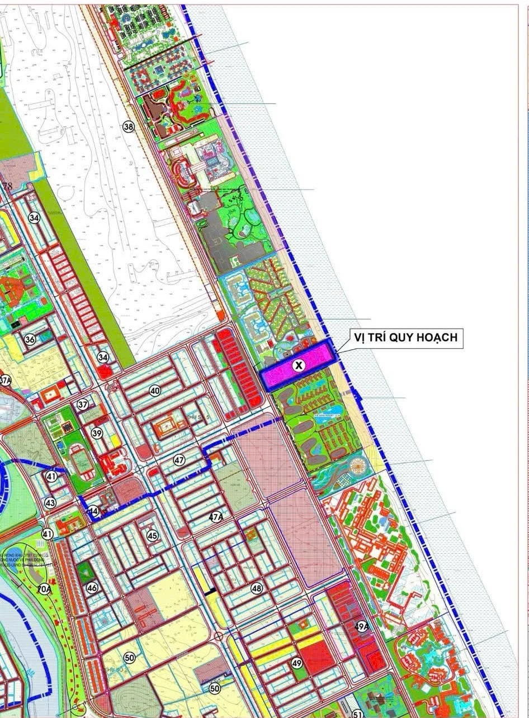529x718 pixels.
Task: Select the 70A zone label
Action: (45, 588)
